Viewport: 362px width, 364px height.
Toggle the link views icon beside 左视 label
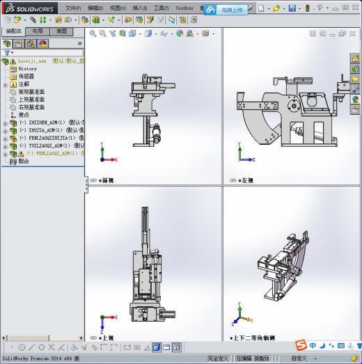click(x=233, y=180)
